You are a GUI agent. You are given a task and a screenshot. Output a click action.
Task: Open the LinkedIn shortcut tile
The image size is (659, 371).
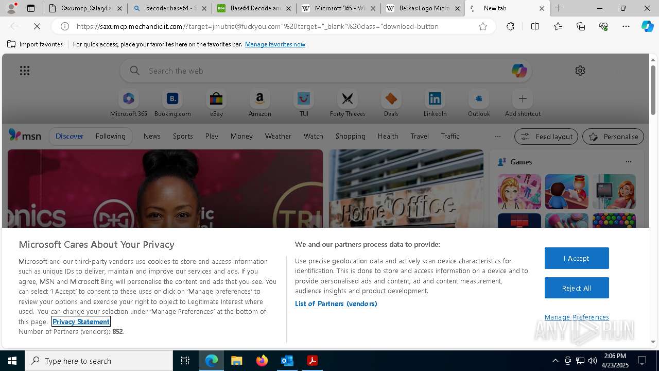(435, 103)
